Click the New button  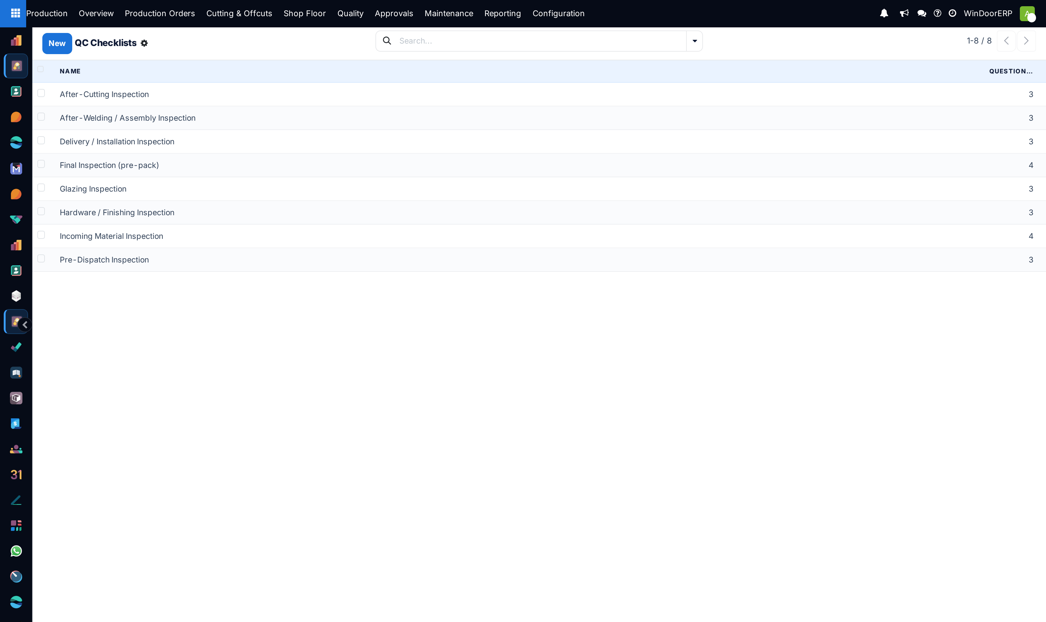57,43
